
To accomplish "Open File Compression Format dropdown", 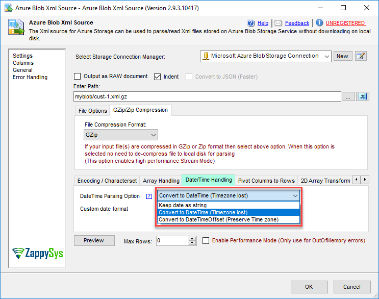I will [120, 135].
